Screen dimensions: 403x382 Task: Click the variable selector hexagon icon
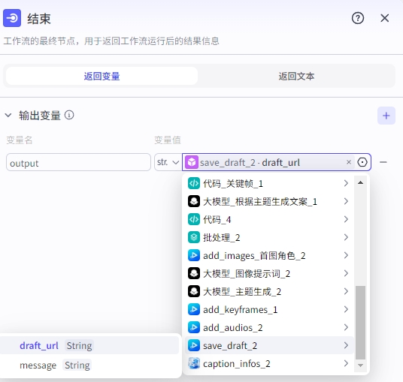point(362,162)
